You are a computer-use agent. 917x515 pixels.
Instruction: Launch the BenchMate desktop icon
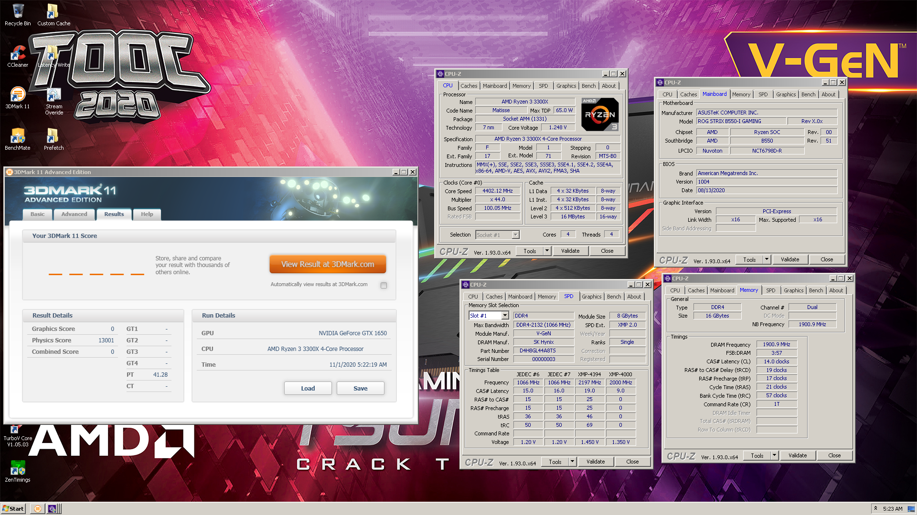[18, 139]
